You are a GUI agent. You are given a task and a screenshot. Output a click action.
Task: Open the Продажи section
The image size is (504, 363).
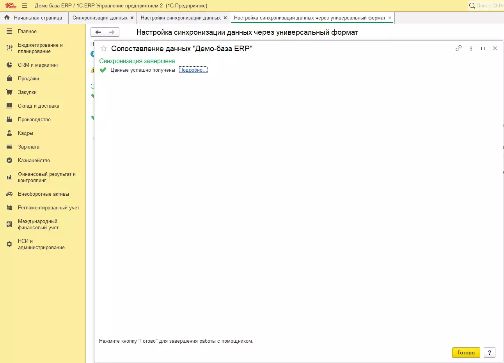coord(28,79)
